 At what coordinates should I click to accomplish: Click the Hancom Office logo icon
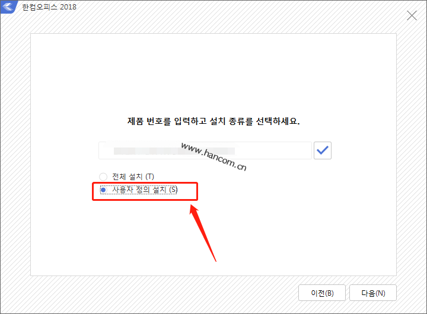pos(8,7)
